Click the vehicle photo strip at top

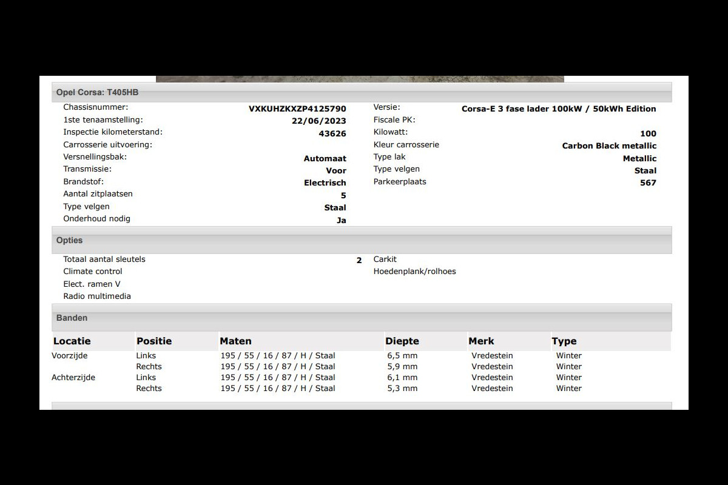360,79
